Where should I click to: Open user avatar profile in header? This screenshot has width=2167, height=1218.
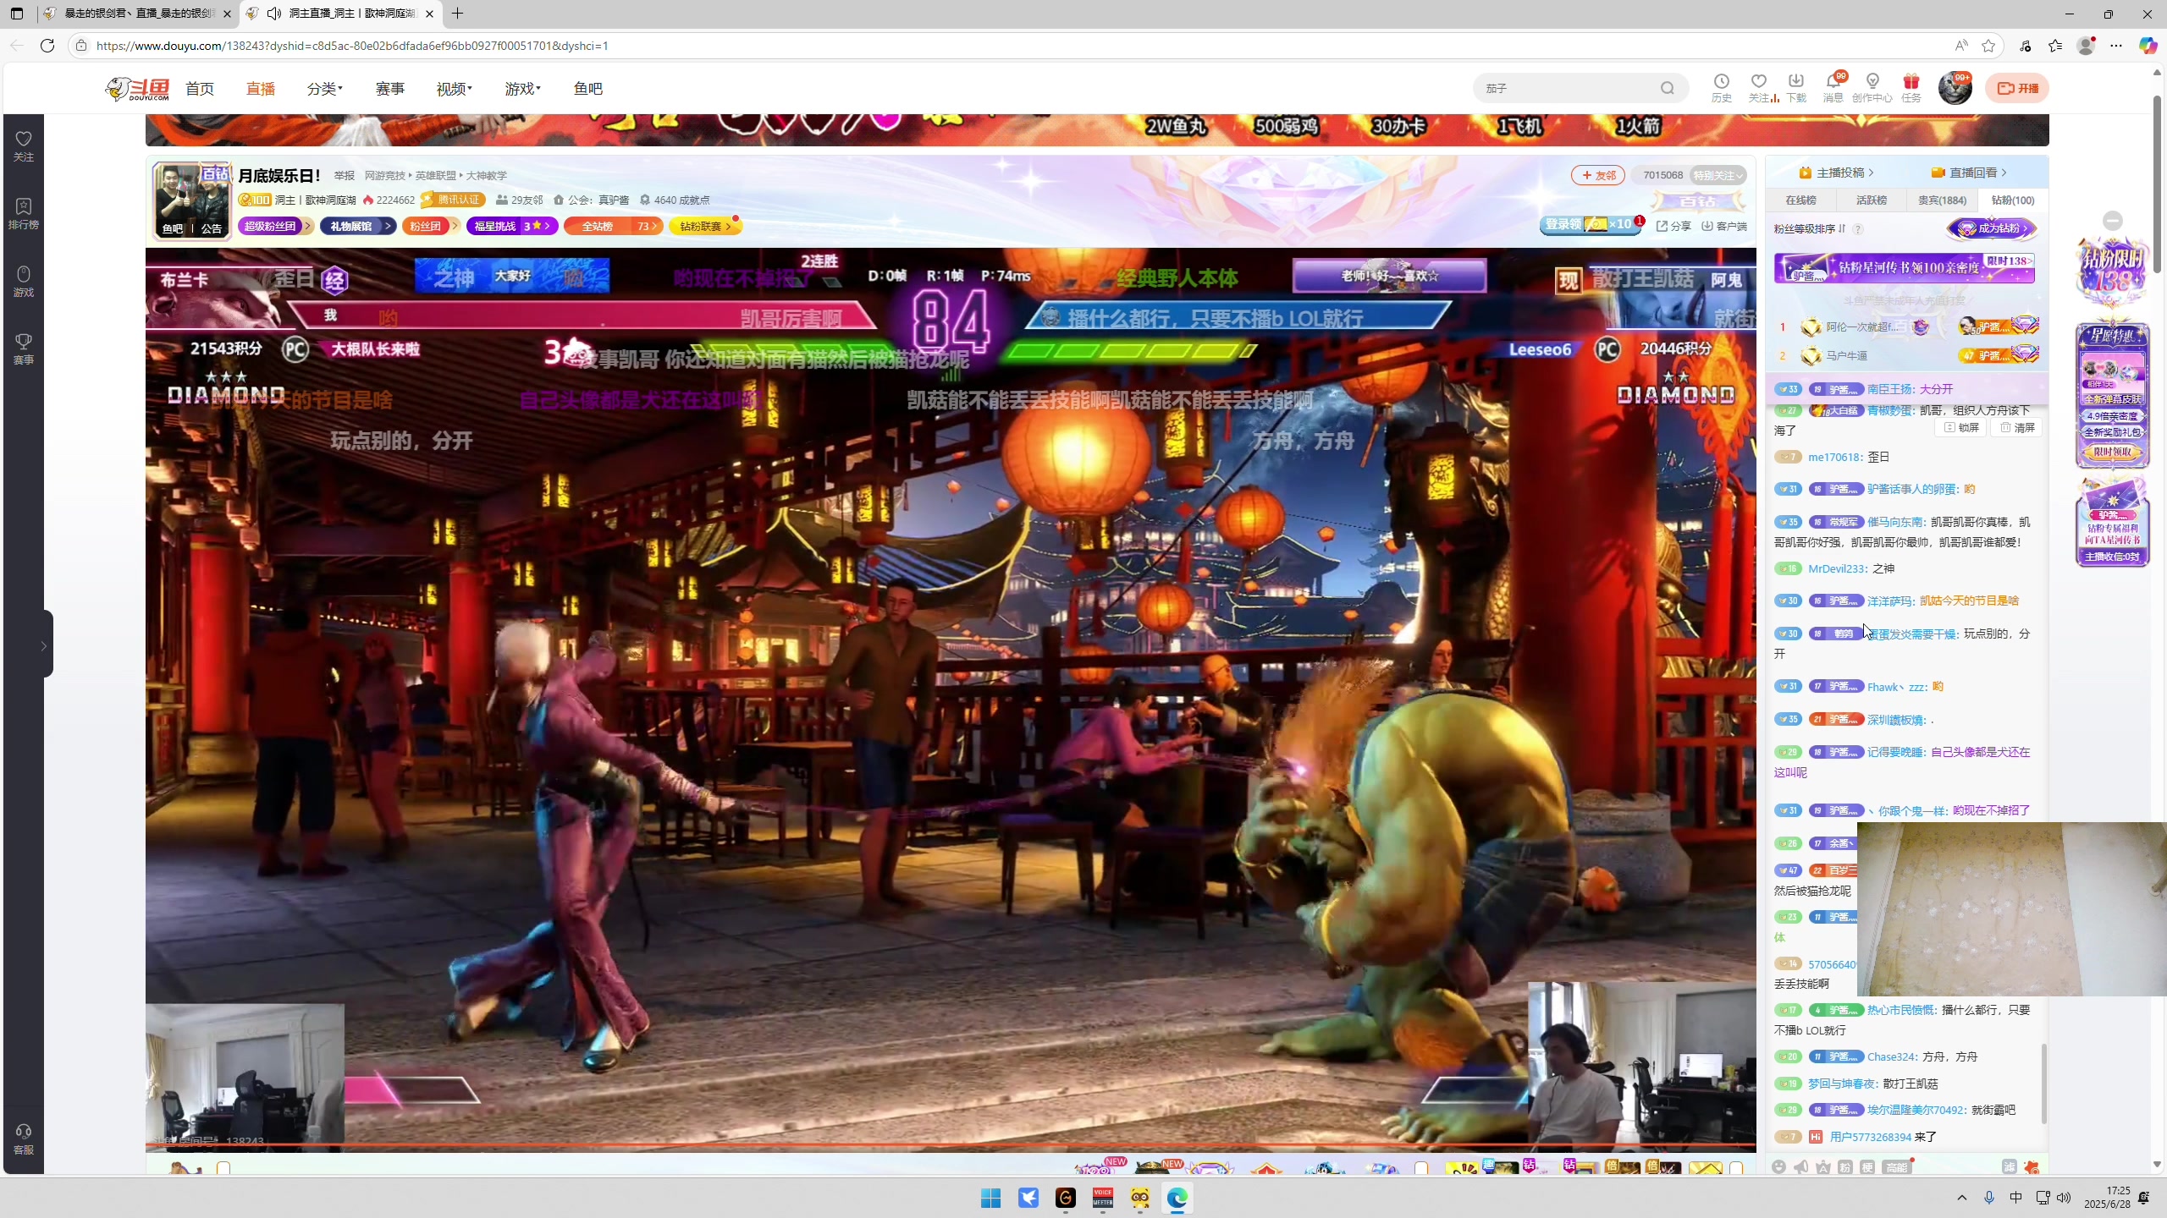click(x=1955, y=88)
